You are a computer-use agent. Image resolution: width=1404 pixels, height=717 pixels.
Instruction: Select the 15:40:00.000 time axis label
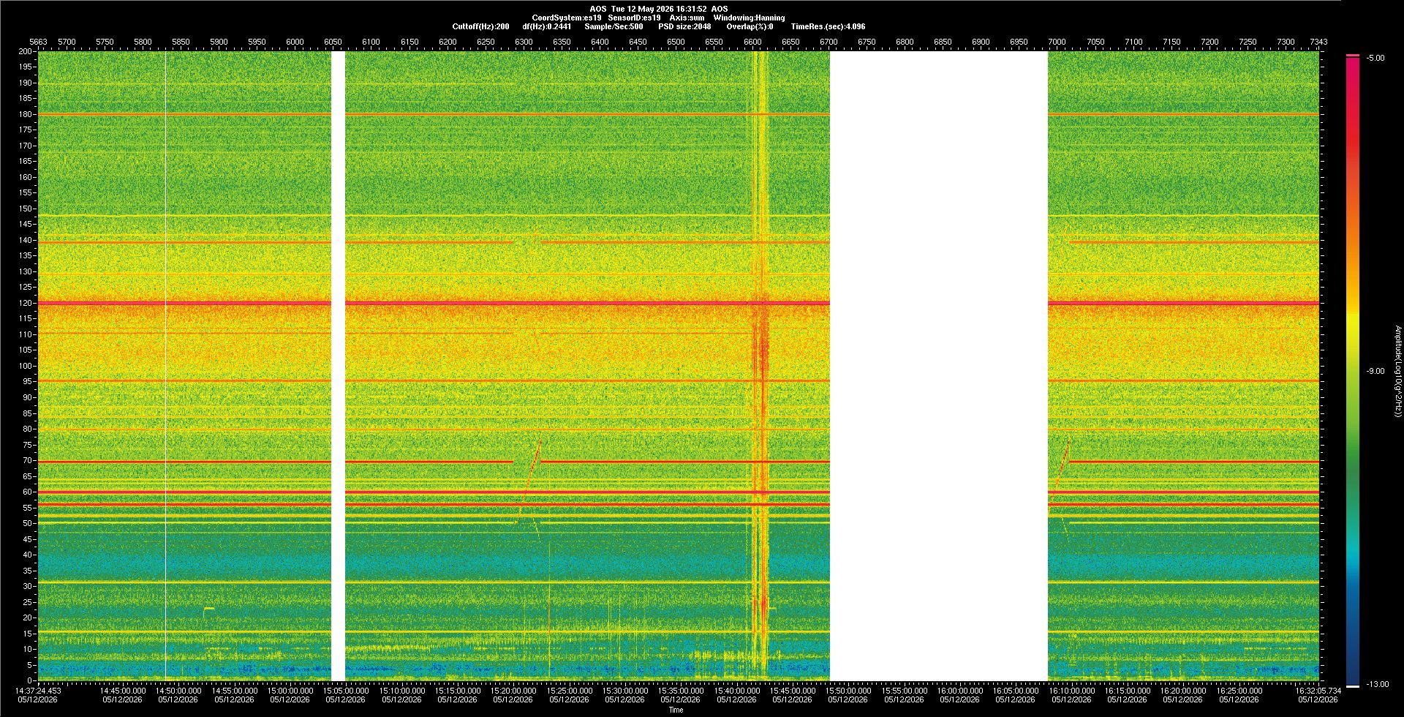(x=736, y=691)
